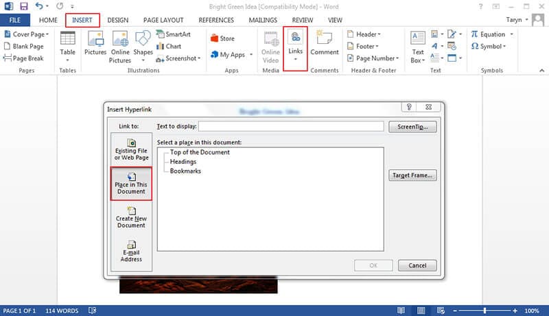Insert a Chart
Viewport: 549px width, 316px height.
[x=169, y=46]
